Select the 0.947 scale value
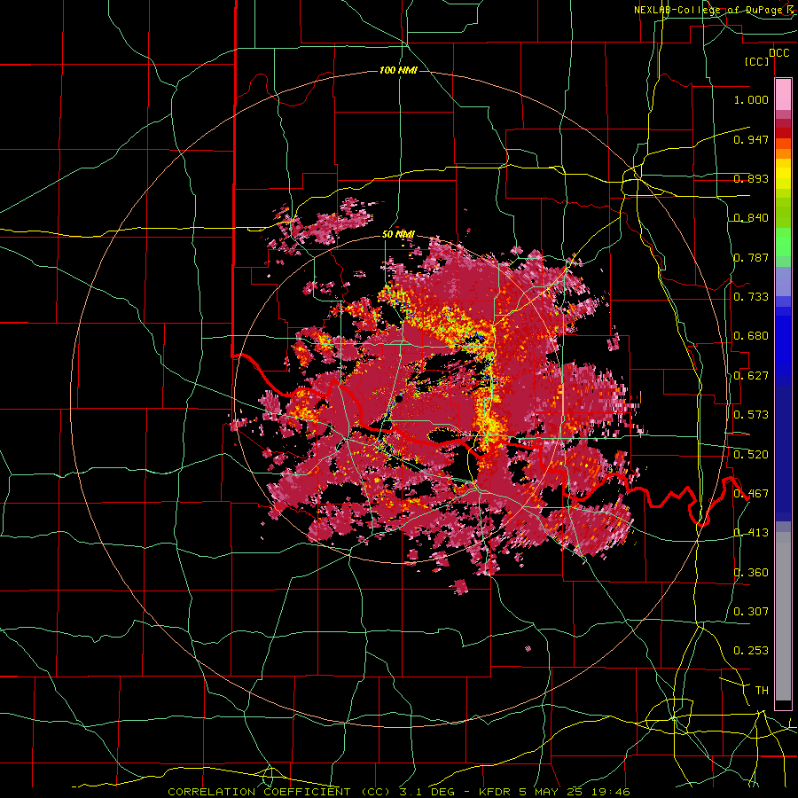This screenshot has height=798, width=798. tap(751, 139)
